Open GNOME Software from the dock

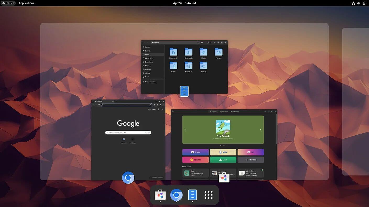coord(160,195)
